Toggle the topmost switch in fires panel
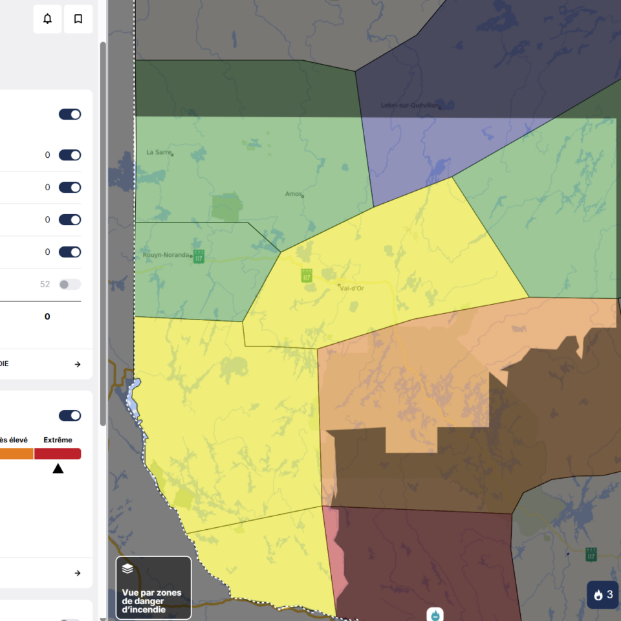Viewport: 621px width, 621px height. click(x=70, y=114)
